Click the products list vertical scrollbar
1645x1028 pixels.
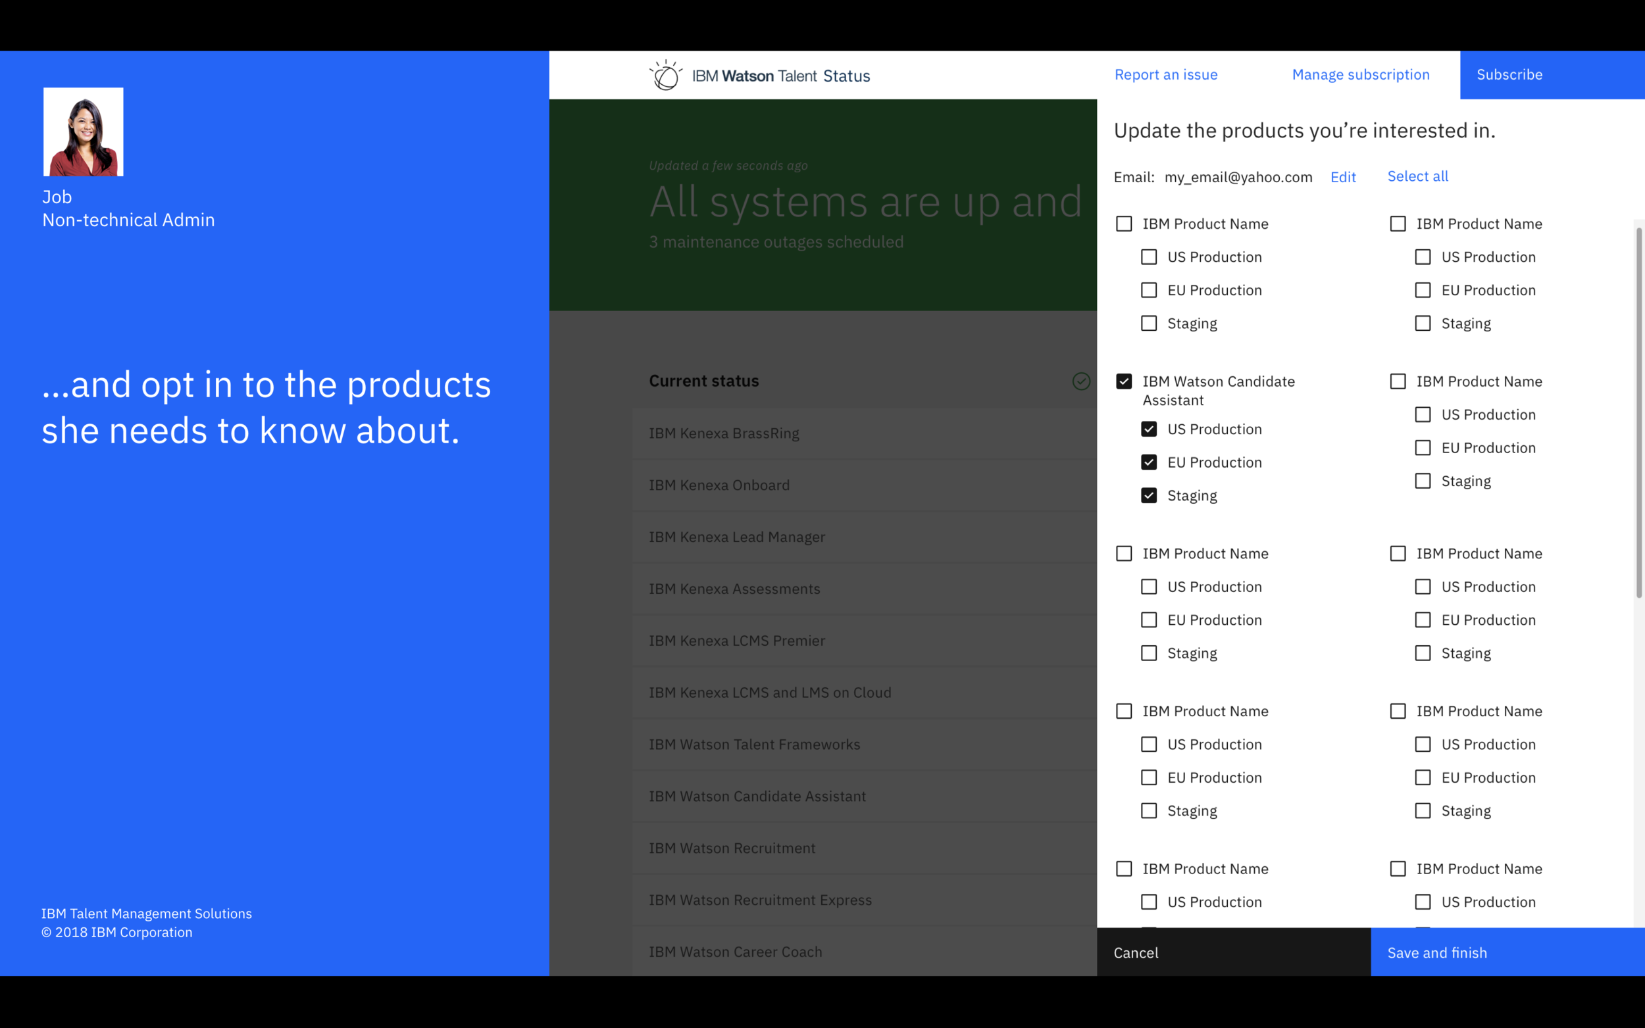[x=1639, y=412]
